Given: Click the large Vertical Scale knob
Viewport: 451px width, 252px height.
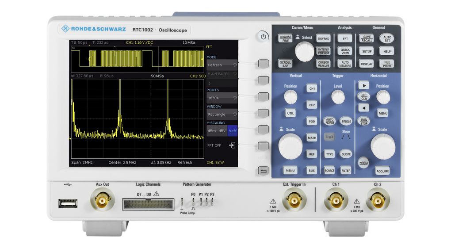Looking at the screenshot, I should [x=290, y=146].
